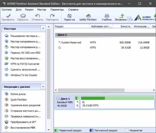
Task: Click the Отменить (Undo) arrow icon
Action: (37, 16)
